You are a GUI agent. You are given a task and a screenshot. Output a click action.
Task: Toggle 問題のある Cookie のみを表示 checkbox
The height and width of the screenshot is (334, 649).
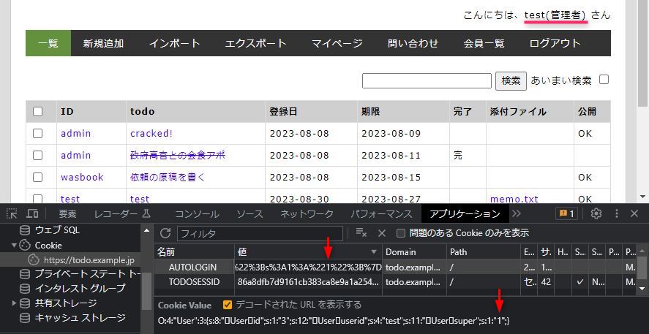pos(401,233)
